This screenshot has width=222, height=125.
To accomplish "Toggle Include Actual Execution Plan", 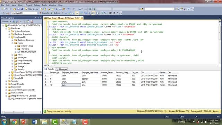I will point(82,13).
